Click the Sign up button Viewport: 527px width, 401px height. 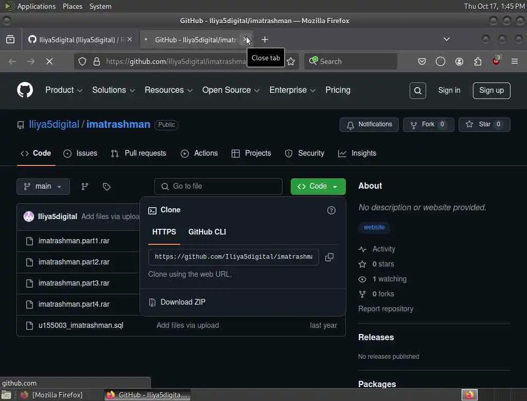[491, 91]
